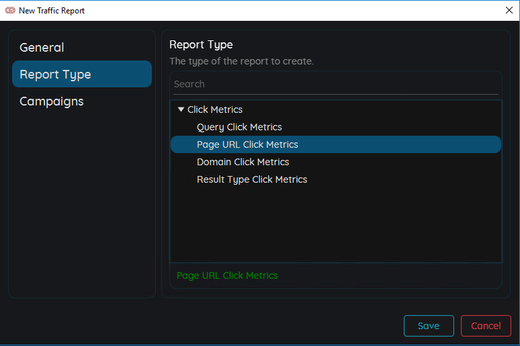Open the General section
The height and width of the screenshot is (346, 520).
click(x=81, y=48)
